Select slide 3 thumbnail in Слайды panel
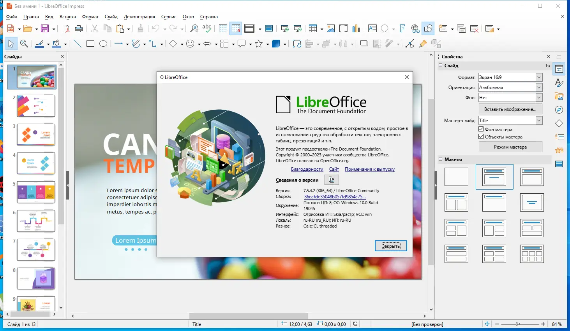The height and width of the screenshot is (331, 570). tap(36, 135)
